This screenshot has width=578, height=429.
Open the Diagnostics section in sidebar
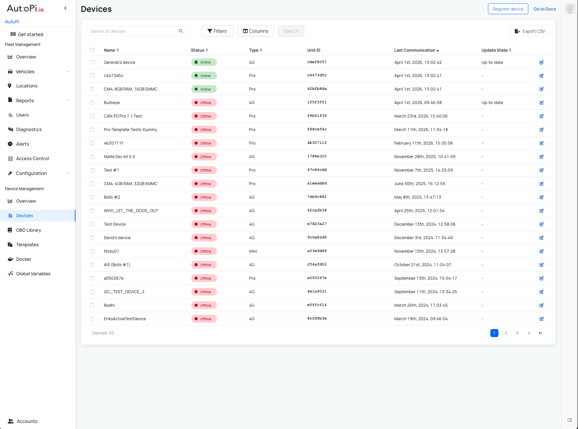(29, 129)
